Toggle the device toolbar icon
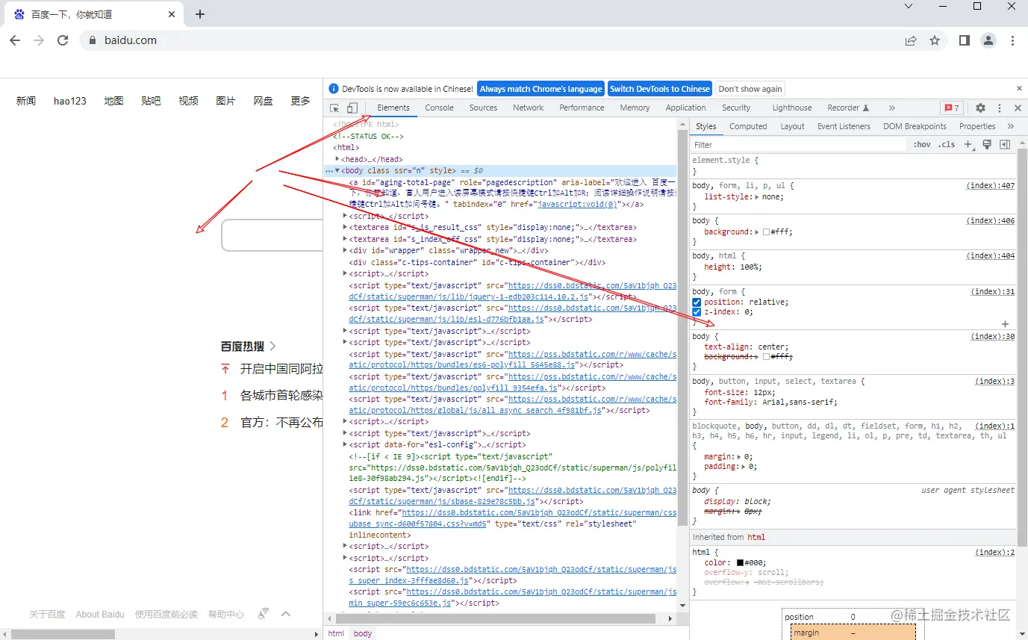The width and height of the screenshot is (1028, 640). [352, 108]
